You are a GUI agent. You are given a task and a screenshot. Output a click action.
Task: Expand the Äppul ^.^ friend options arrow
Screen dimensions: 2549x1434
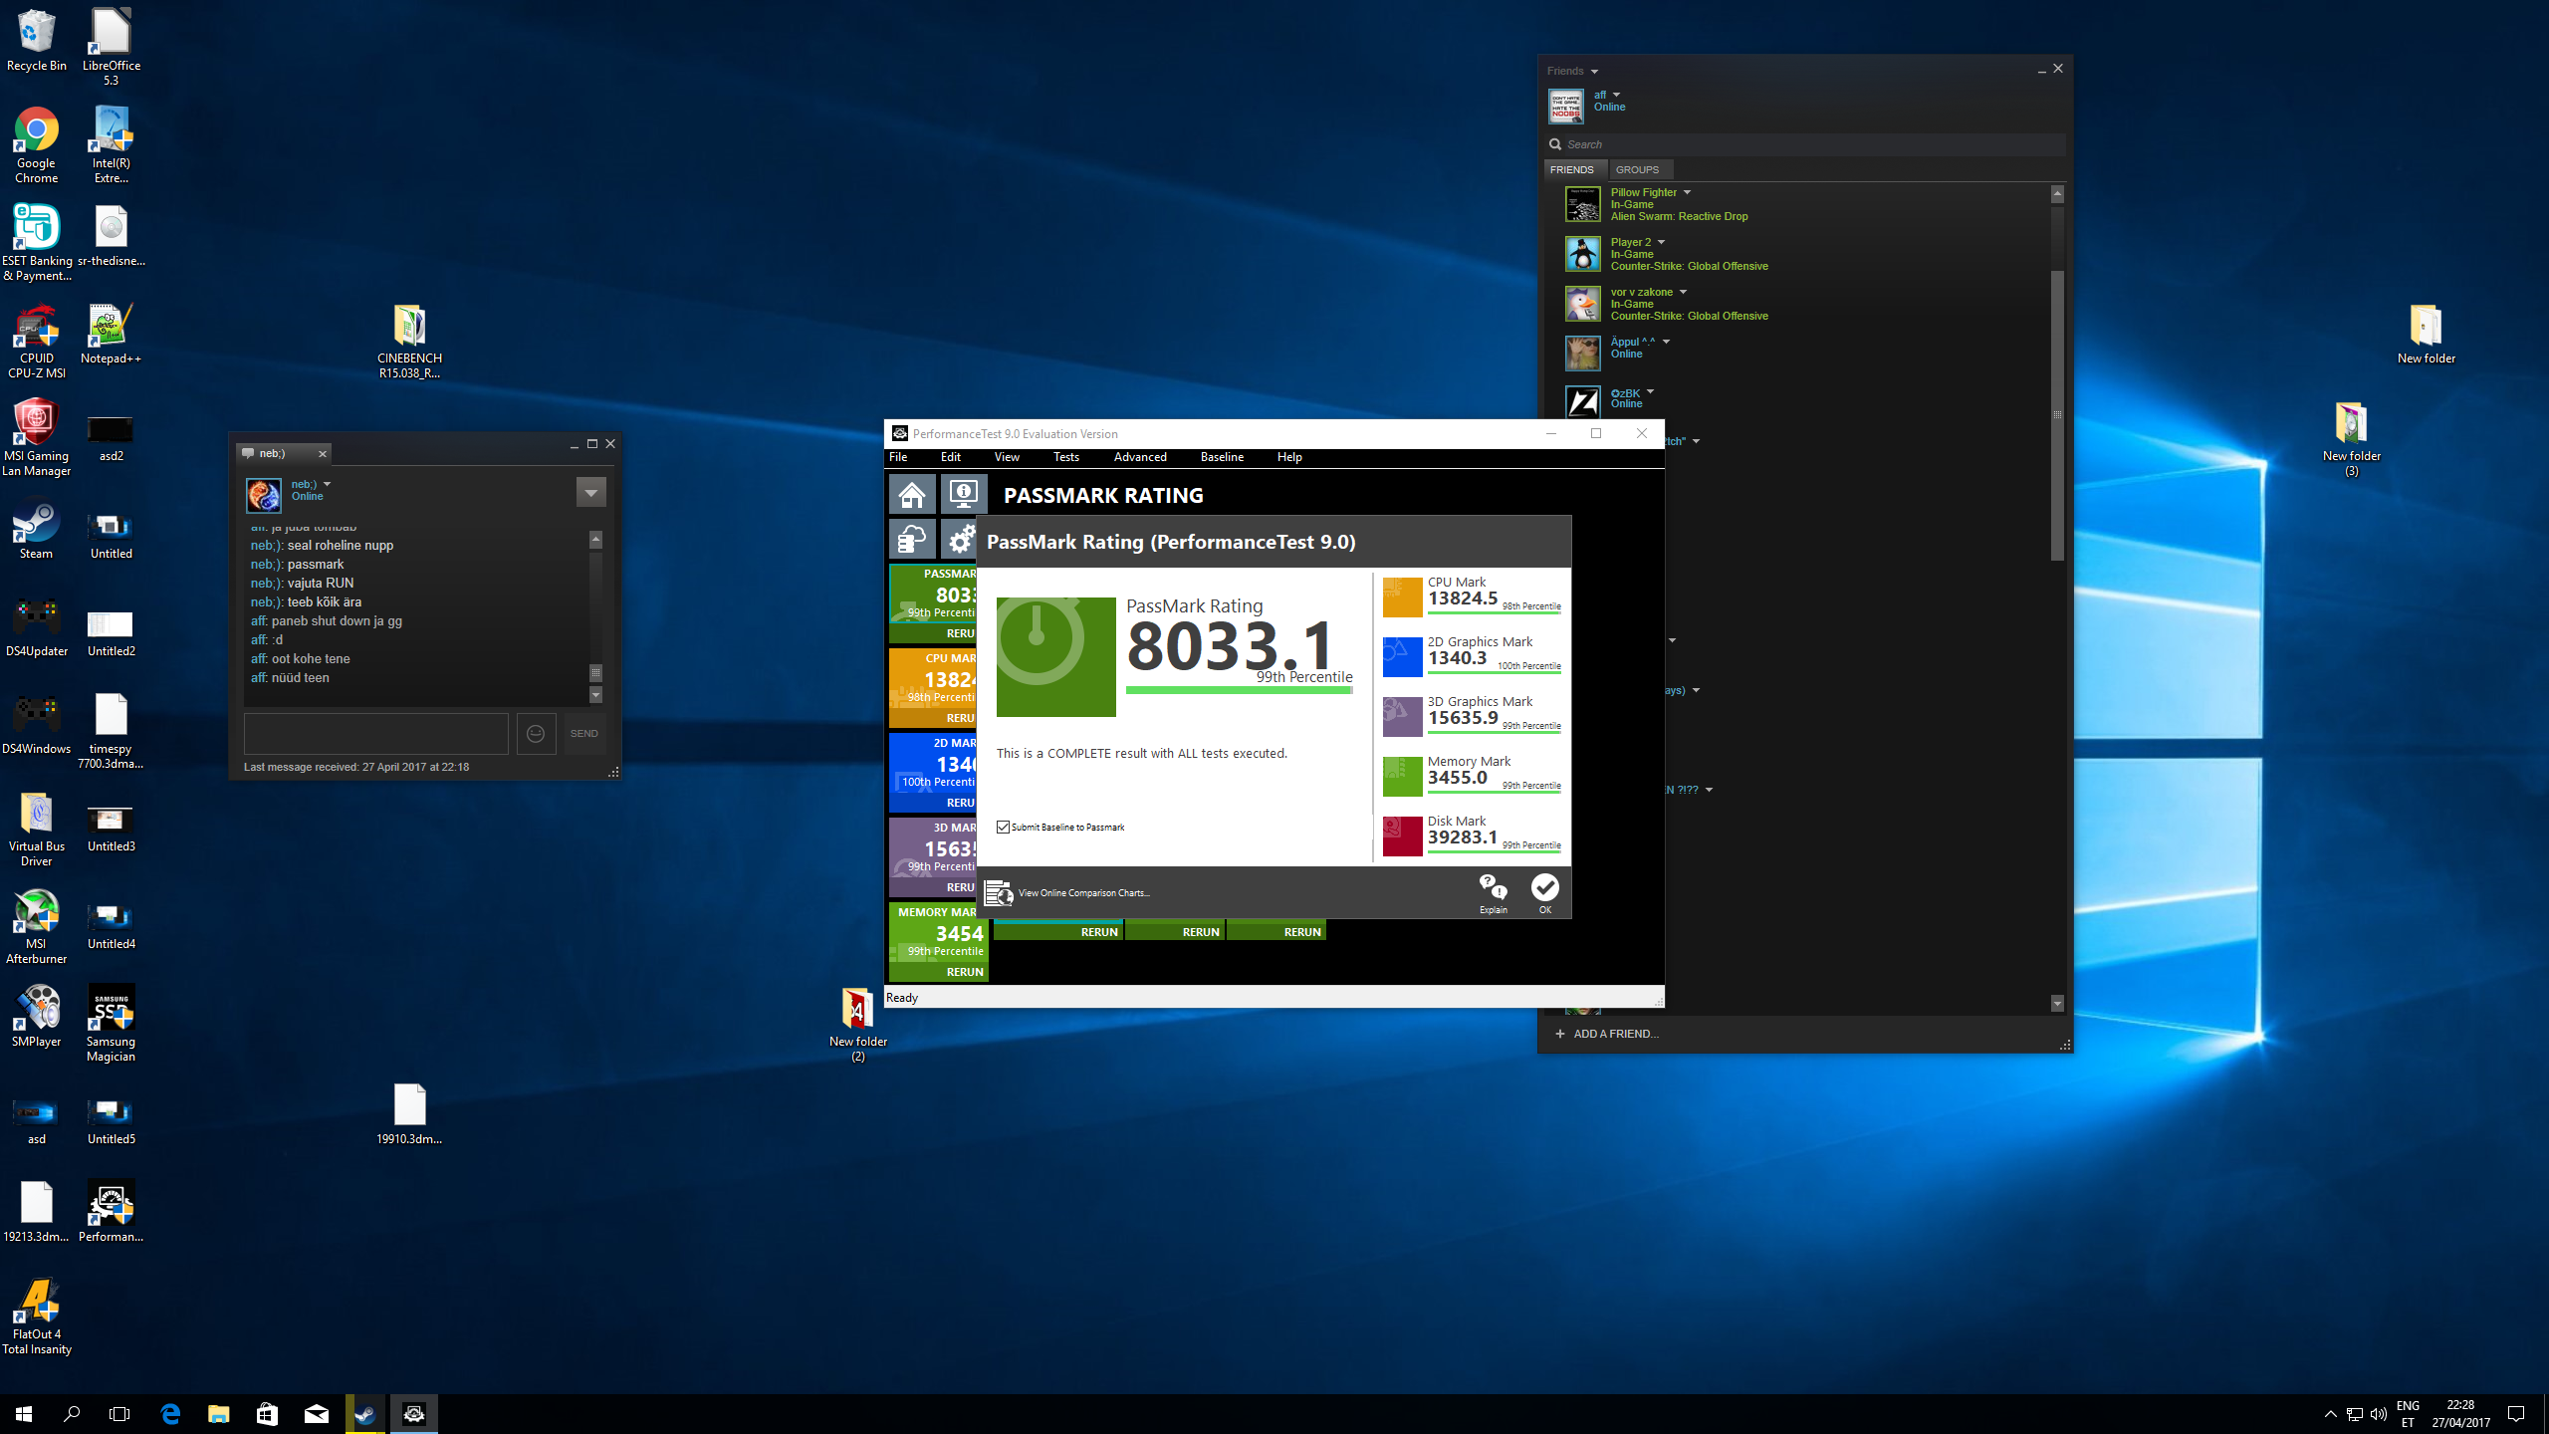[x=1666, y=342]
